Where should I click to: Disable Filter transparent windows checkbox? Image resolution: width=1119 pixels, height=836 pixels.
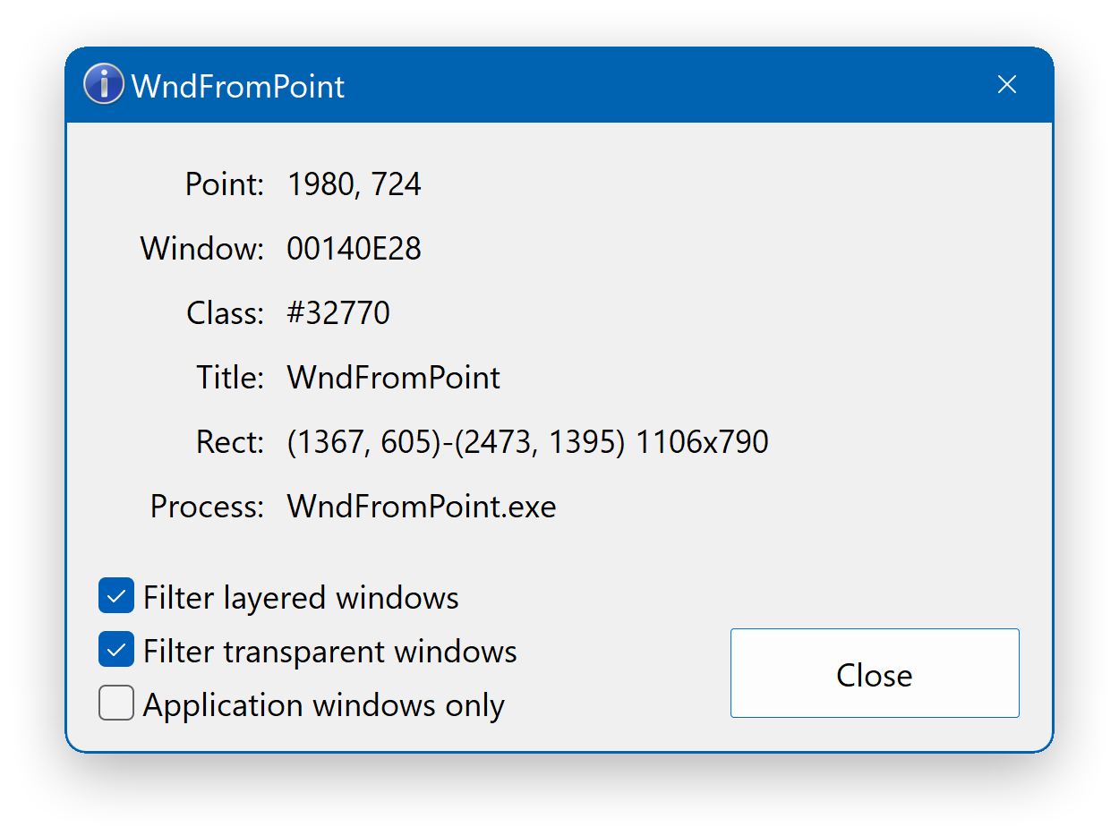pos(116,650)
